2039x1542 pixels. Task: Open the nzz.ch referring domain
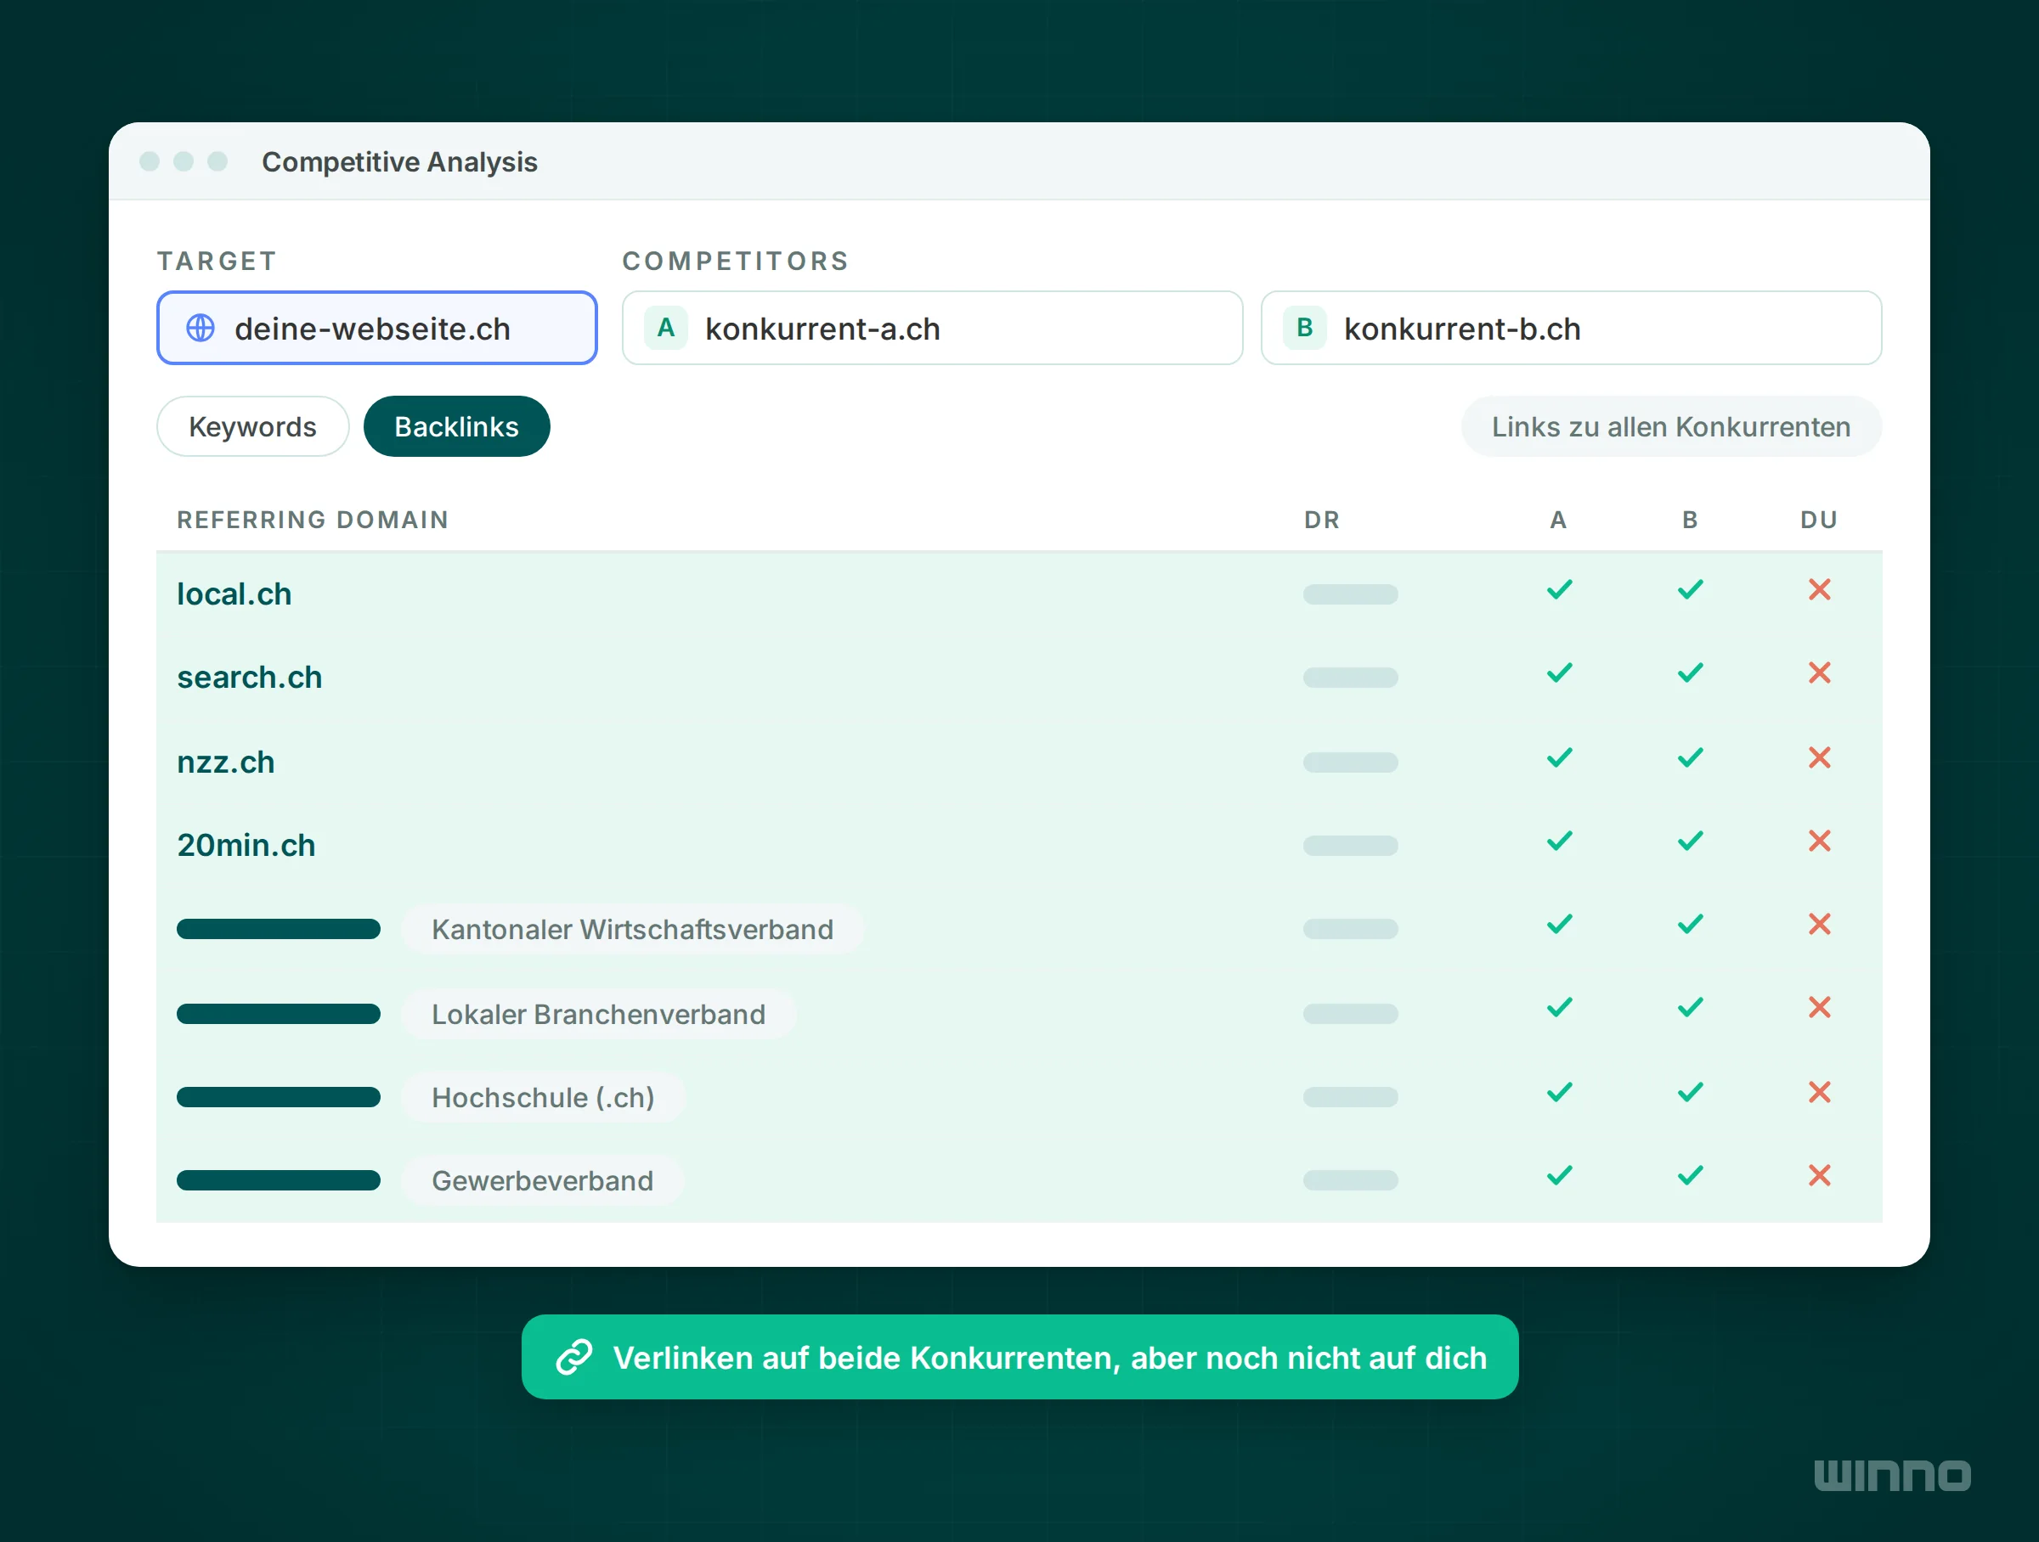coord(226,762)
